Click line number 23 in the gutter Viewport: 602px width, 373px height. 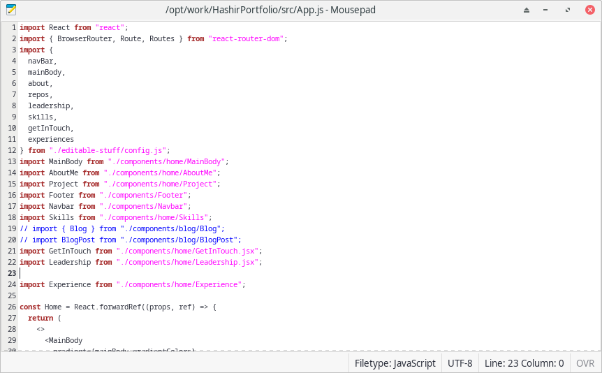click(x=12, y=273)
